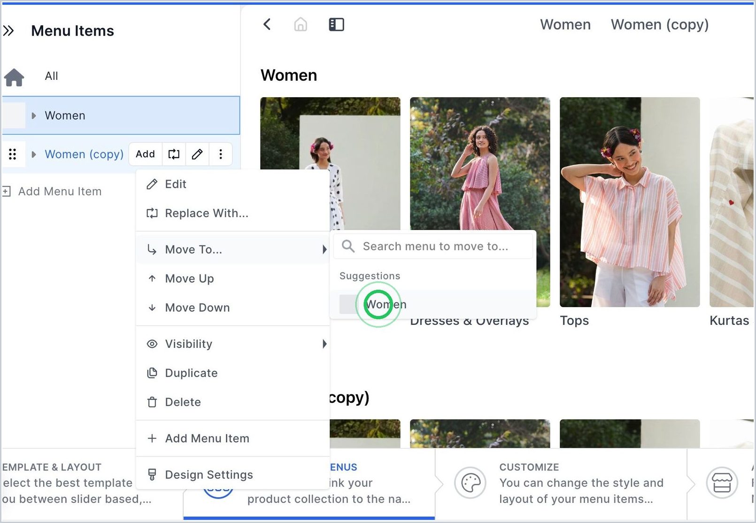The height and width of the screenshot is (523, 756).
Task: Select the All menu item row
Action: pos(121,76)
